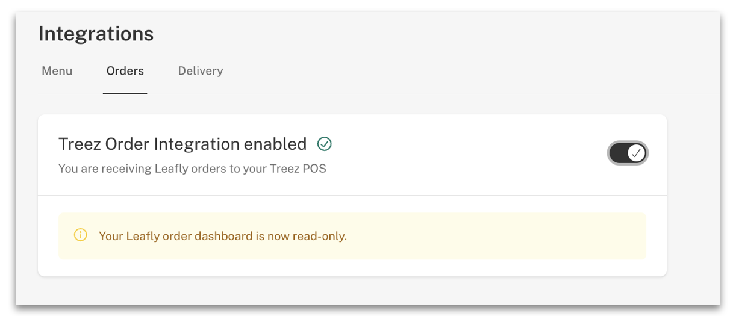Click the white card area between title and switch

pyautogui.click(x=470, y=153)
